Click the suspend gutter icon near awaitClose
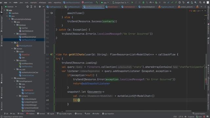This screenshot has height=118, width=210. click(52, 13)
